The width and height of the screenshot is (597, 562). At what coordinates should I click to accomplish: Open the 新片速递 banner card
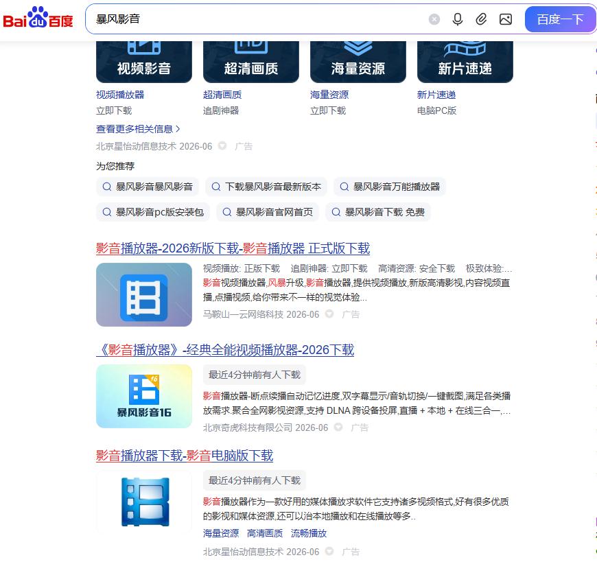click(x=465, y=62)
